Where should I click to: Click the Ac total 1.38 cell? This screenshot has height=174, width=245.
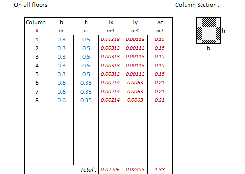pos(160,170)
